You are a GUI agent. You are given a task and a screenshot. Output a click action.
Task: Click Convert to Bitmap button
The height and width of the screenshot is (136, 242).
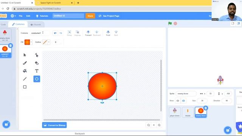(x=54, y=125)
